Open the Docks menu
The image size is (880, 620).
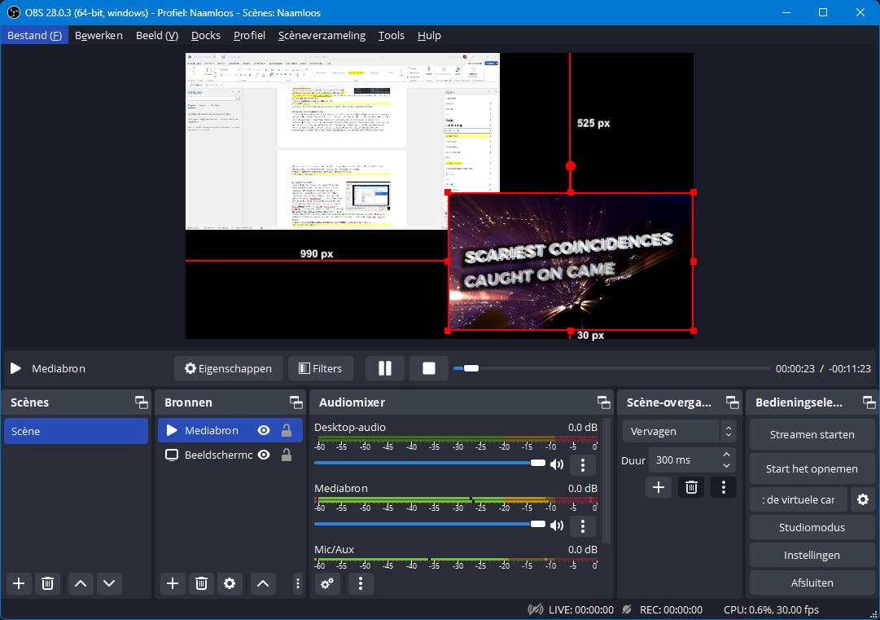(206, 36)
